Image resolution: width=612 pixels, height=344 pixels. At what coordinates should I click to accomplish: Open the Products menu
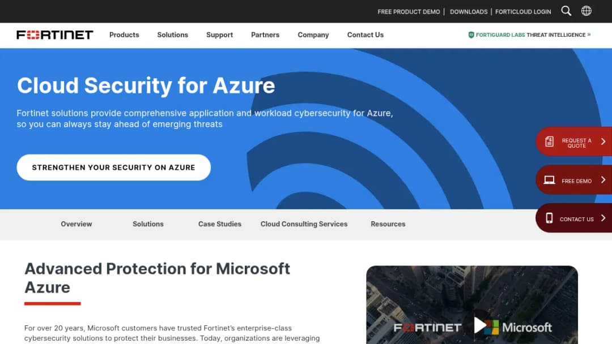coord(124,35)
